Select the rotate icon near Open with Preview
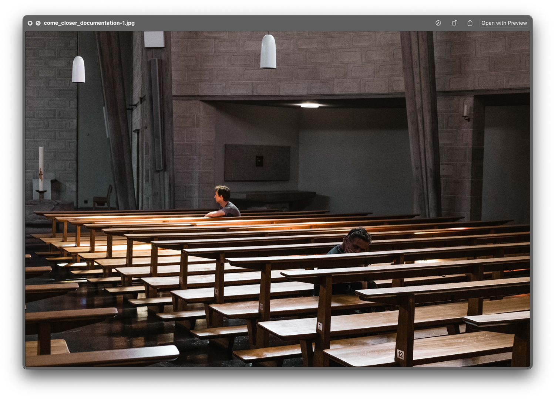This screenshot has width=555, height=399. (x=454, y=23)
